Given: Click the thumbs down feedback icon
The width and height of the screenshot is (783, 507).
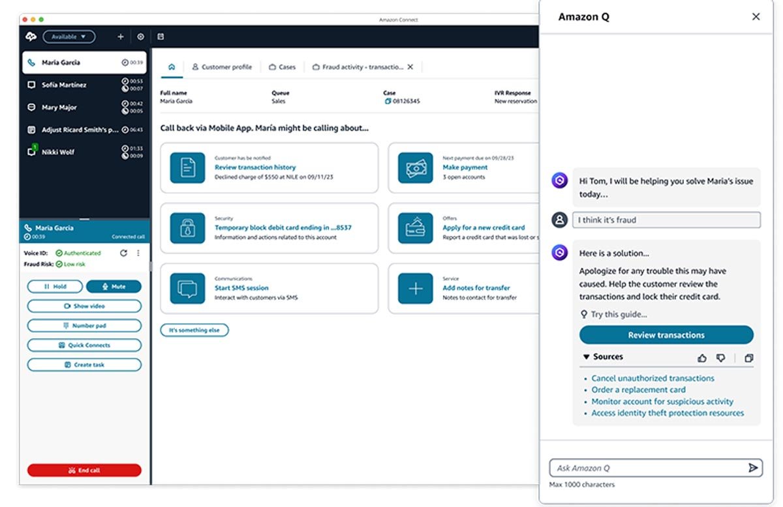Looking at the screenshot, I should (721, 358).
